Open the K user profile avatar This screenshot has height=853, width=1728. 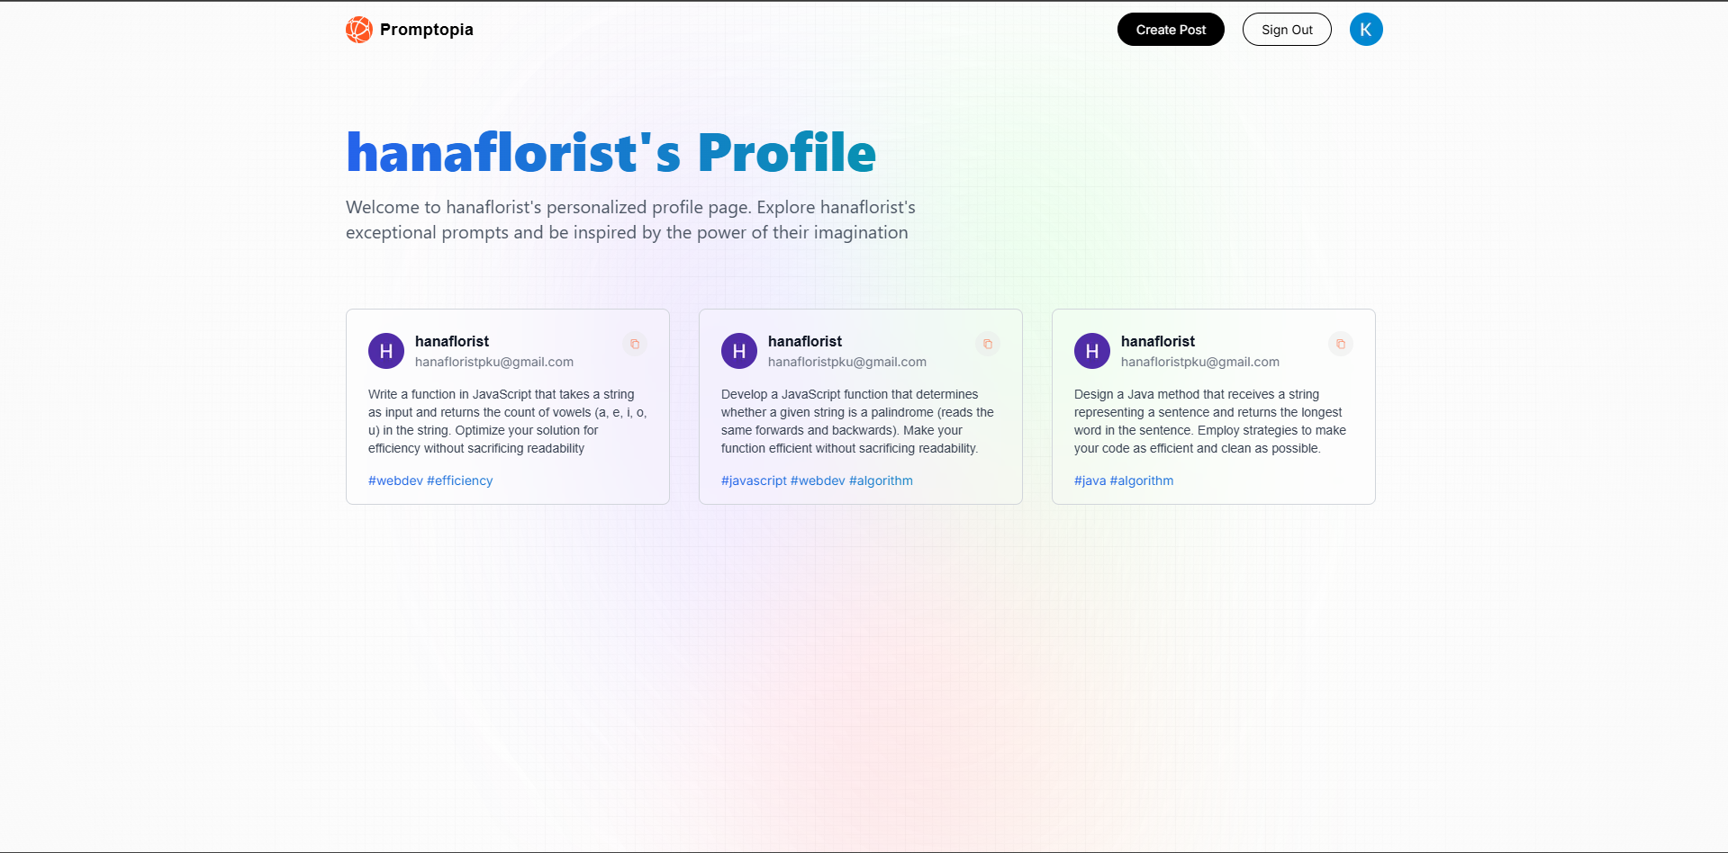(1365, 30)
